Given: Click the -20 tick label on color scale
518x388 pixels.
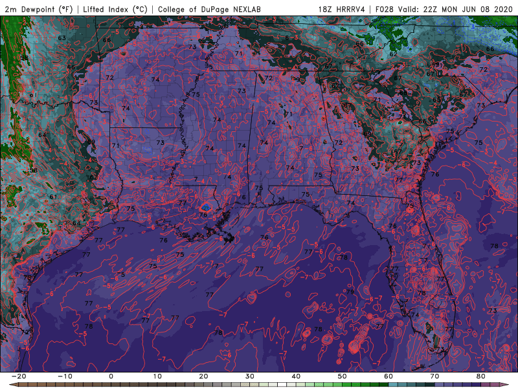Looking at the screenshot, I should (x=19, y=376).
